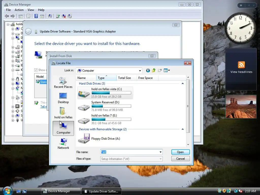The image size is (260, 195).
Task: Select Floppy Disk Drive (A:)
Action: [x=100, y=139]
